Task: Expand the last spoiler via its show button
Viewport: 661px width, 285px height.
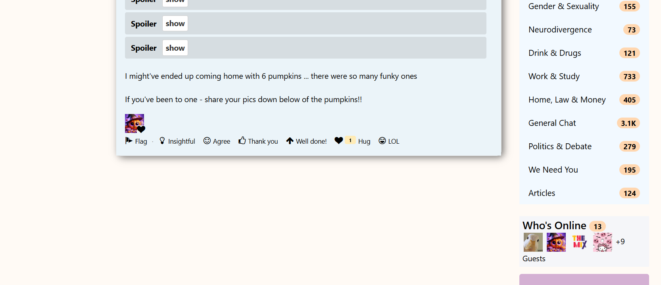Action: click(175, 48)
